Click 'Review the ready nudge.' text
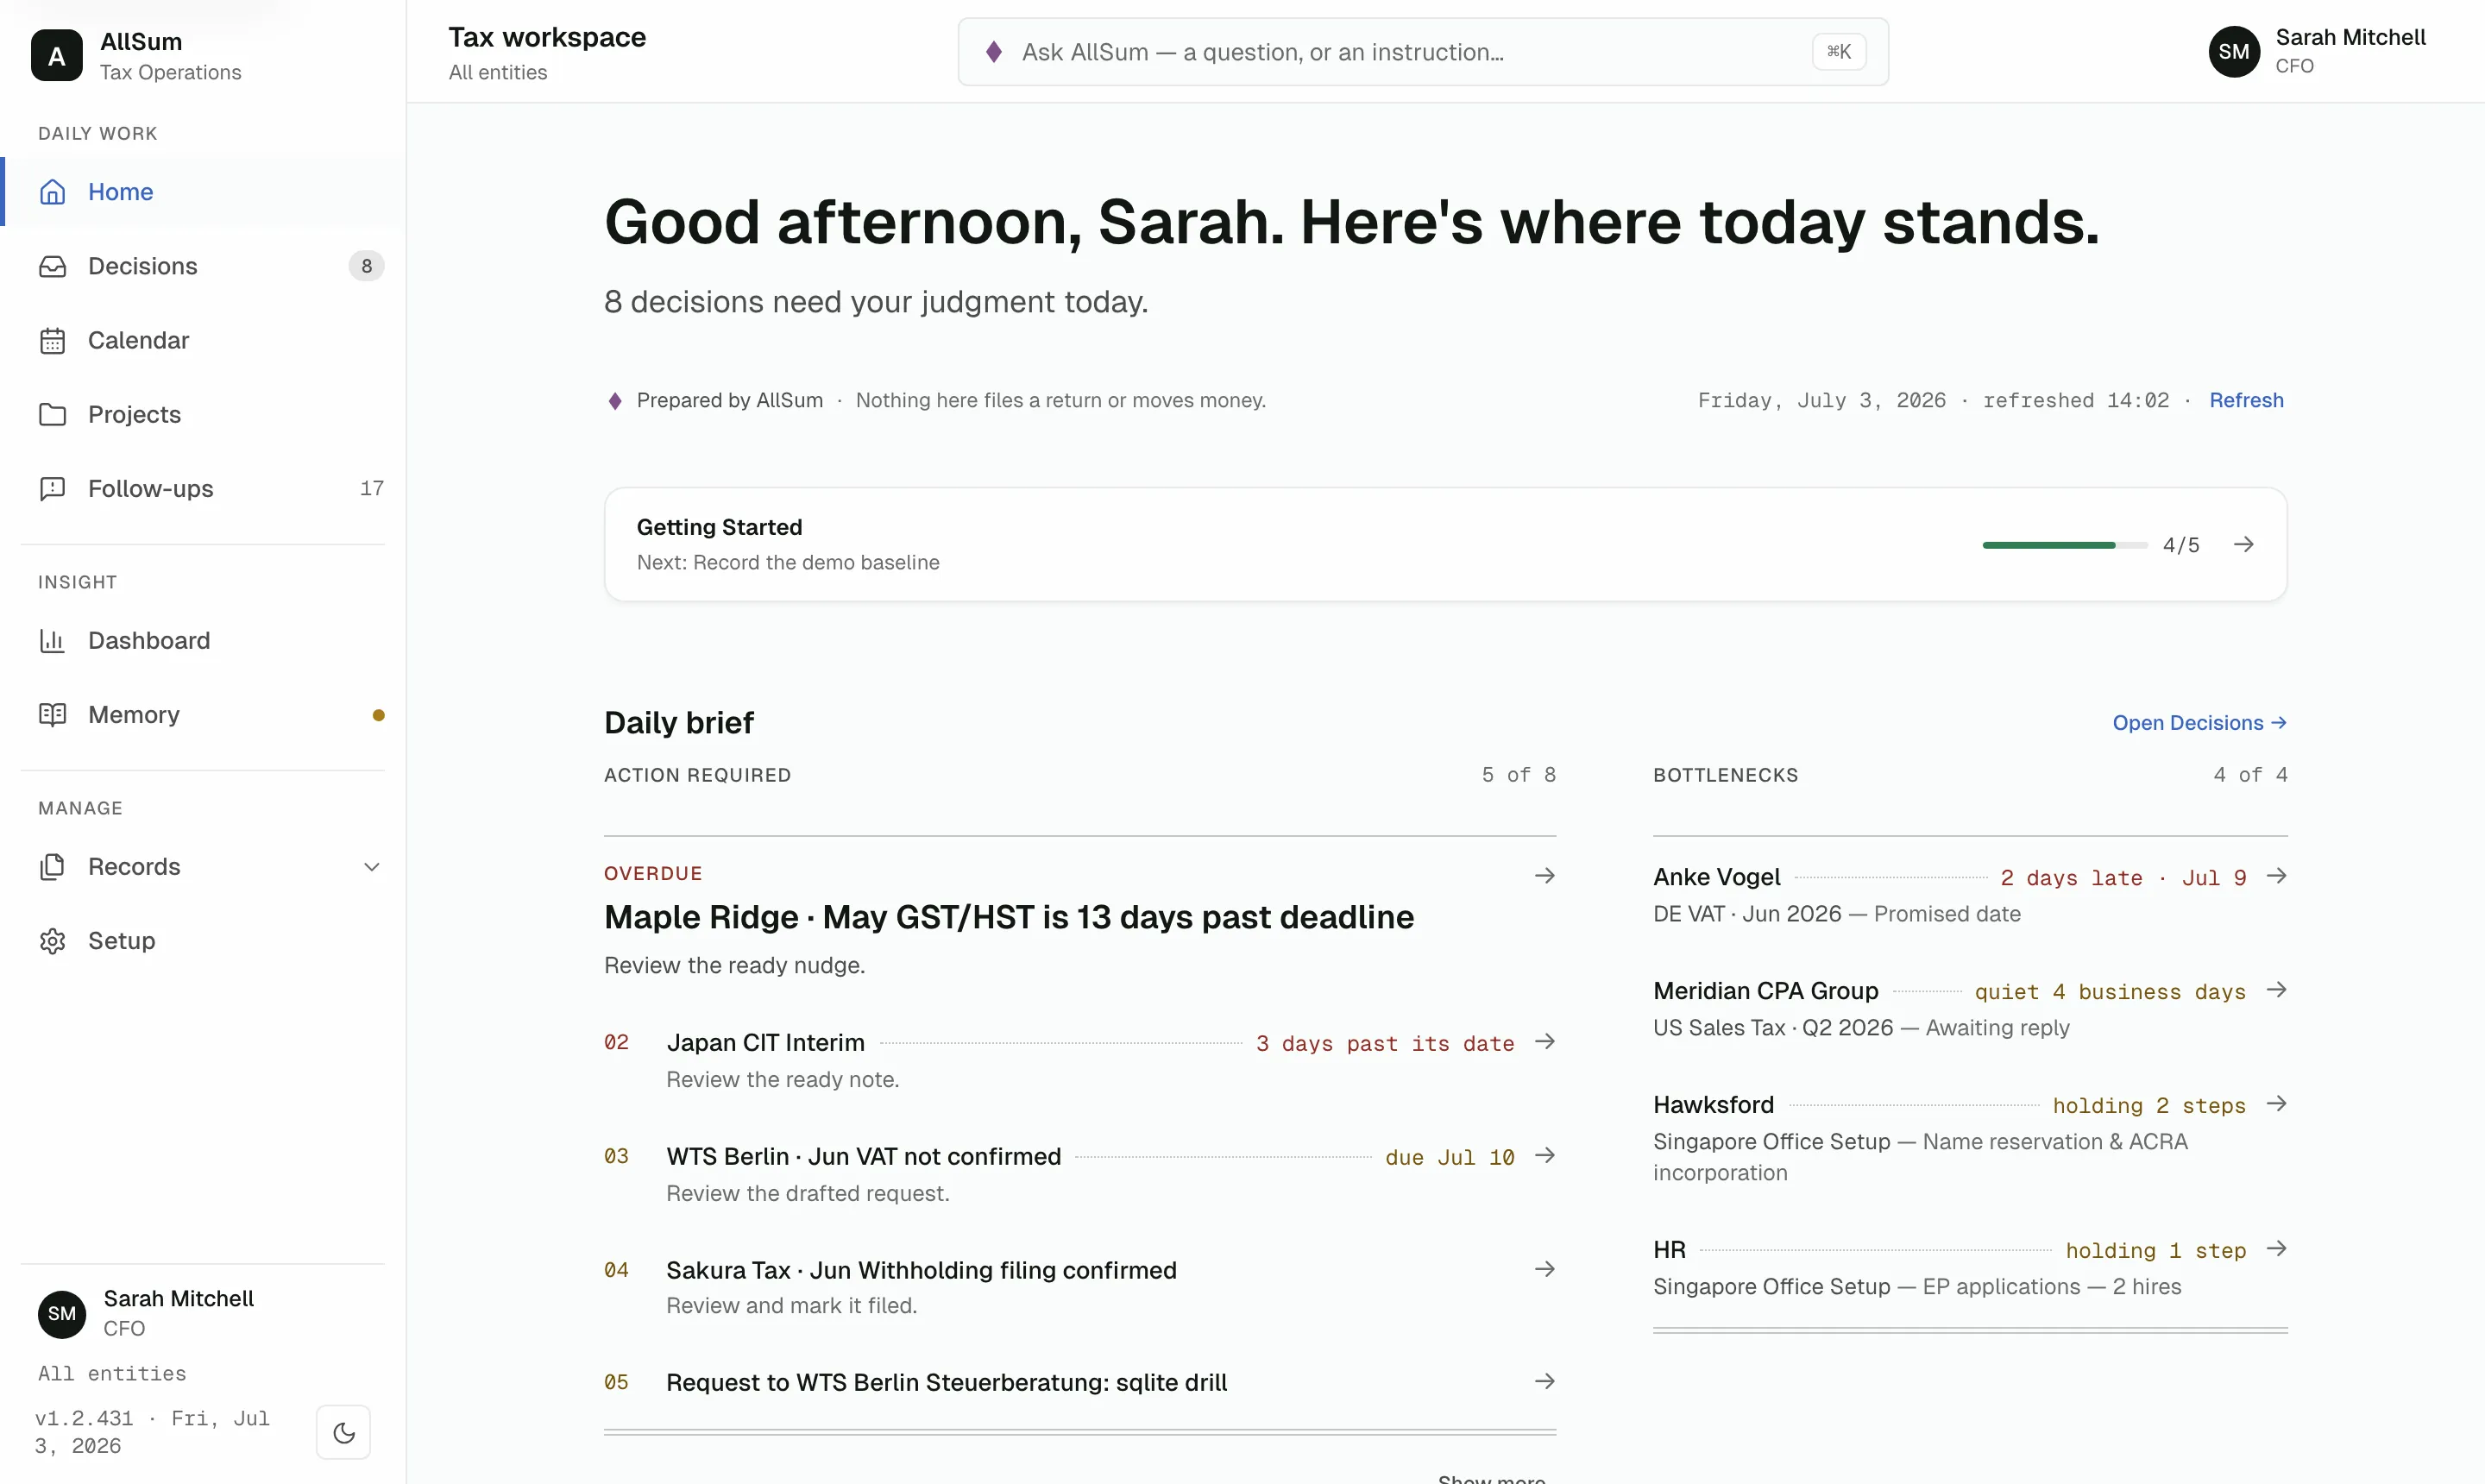 click(735, 965)
